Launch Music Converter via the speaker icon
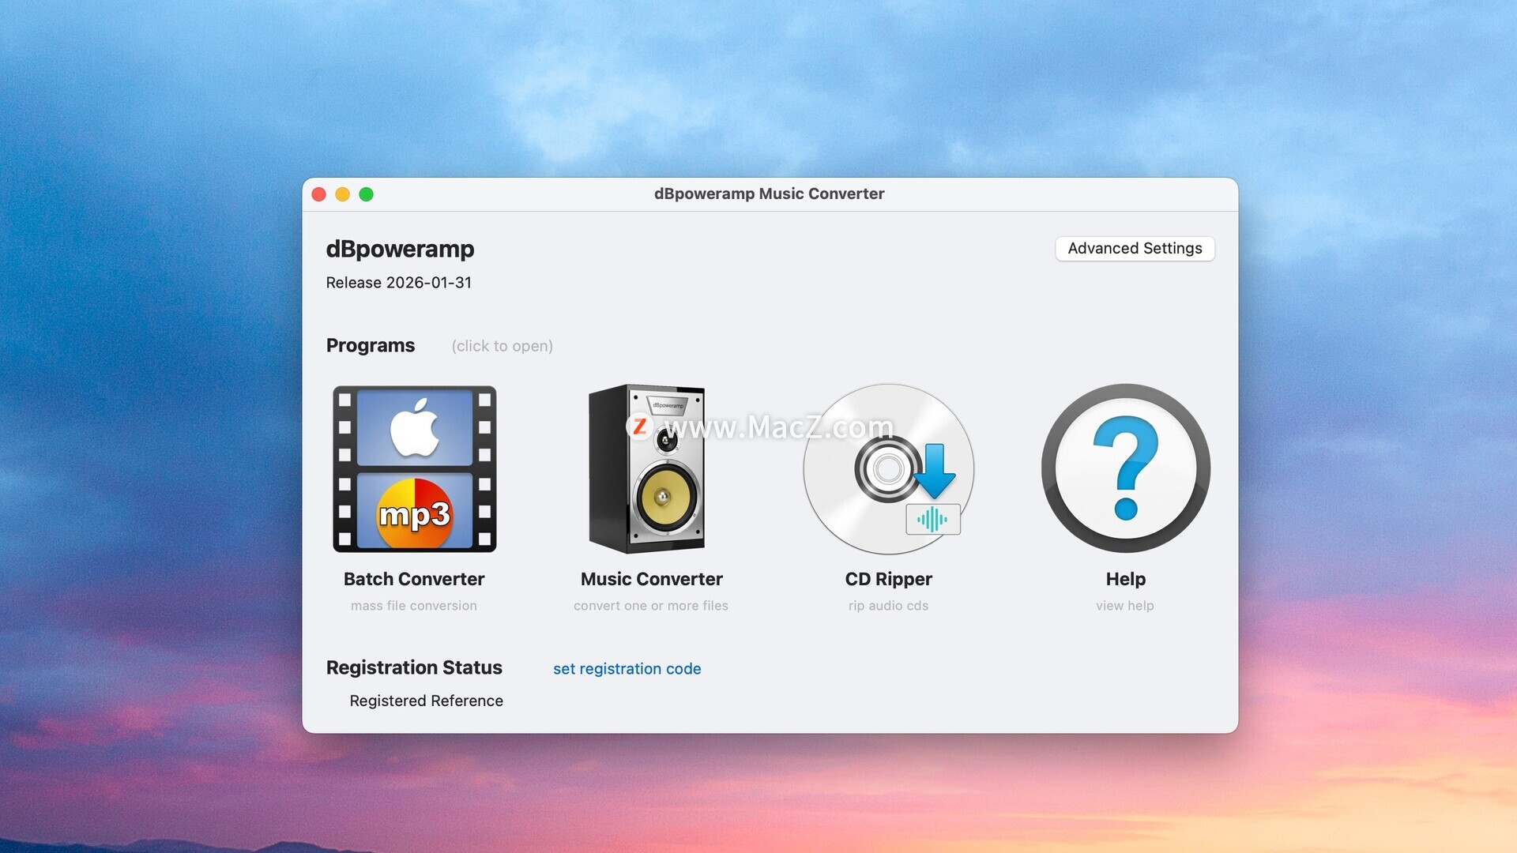Image resolution: width=1517 pixels, height=853 pixels. click(x=648, y=468)
